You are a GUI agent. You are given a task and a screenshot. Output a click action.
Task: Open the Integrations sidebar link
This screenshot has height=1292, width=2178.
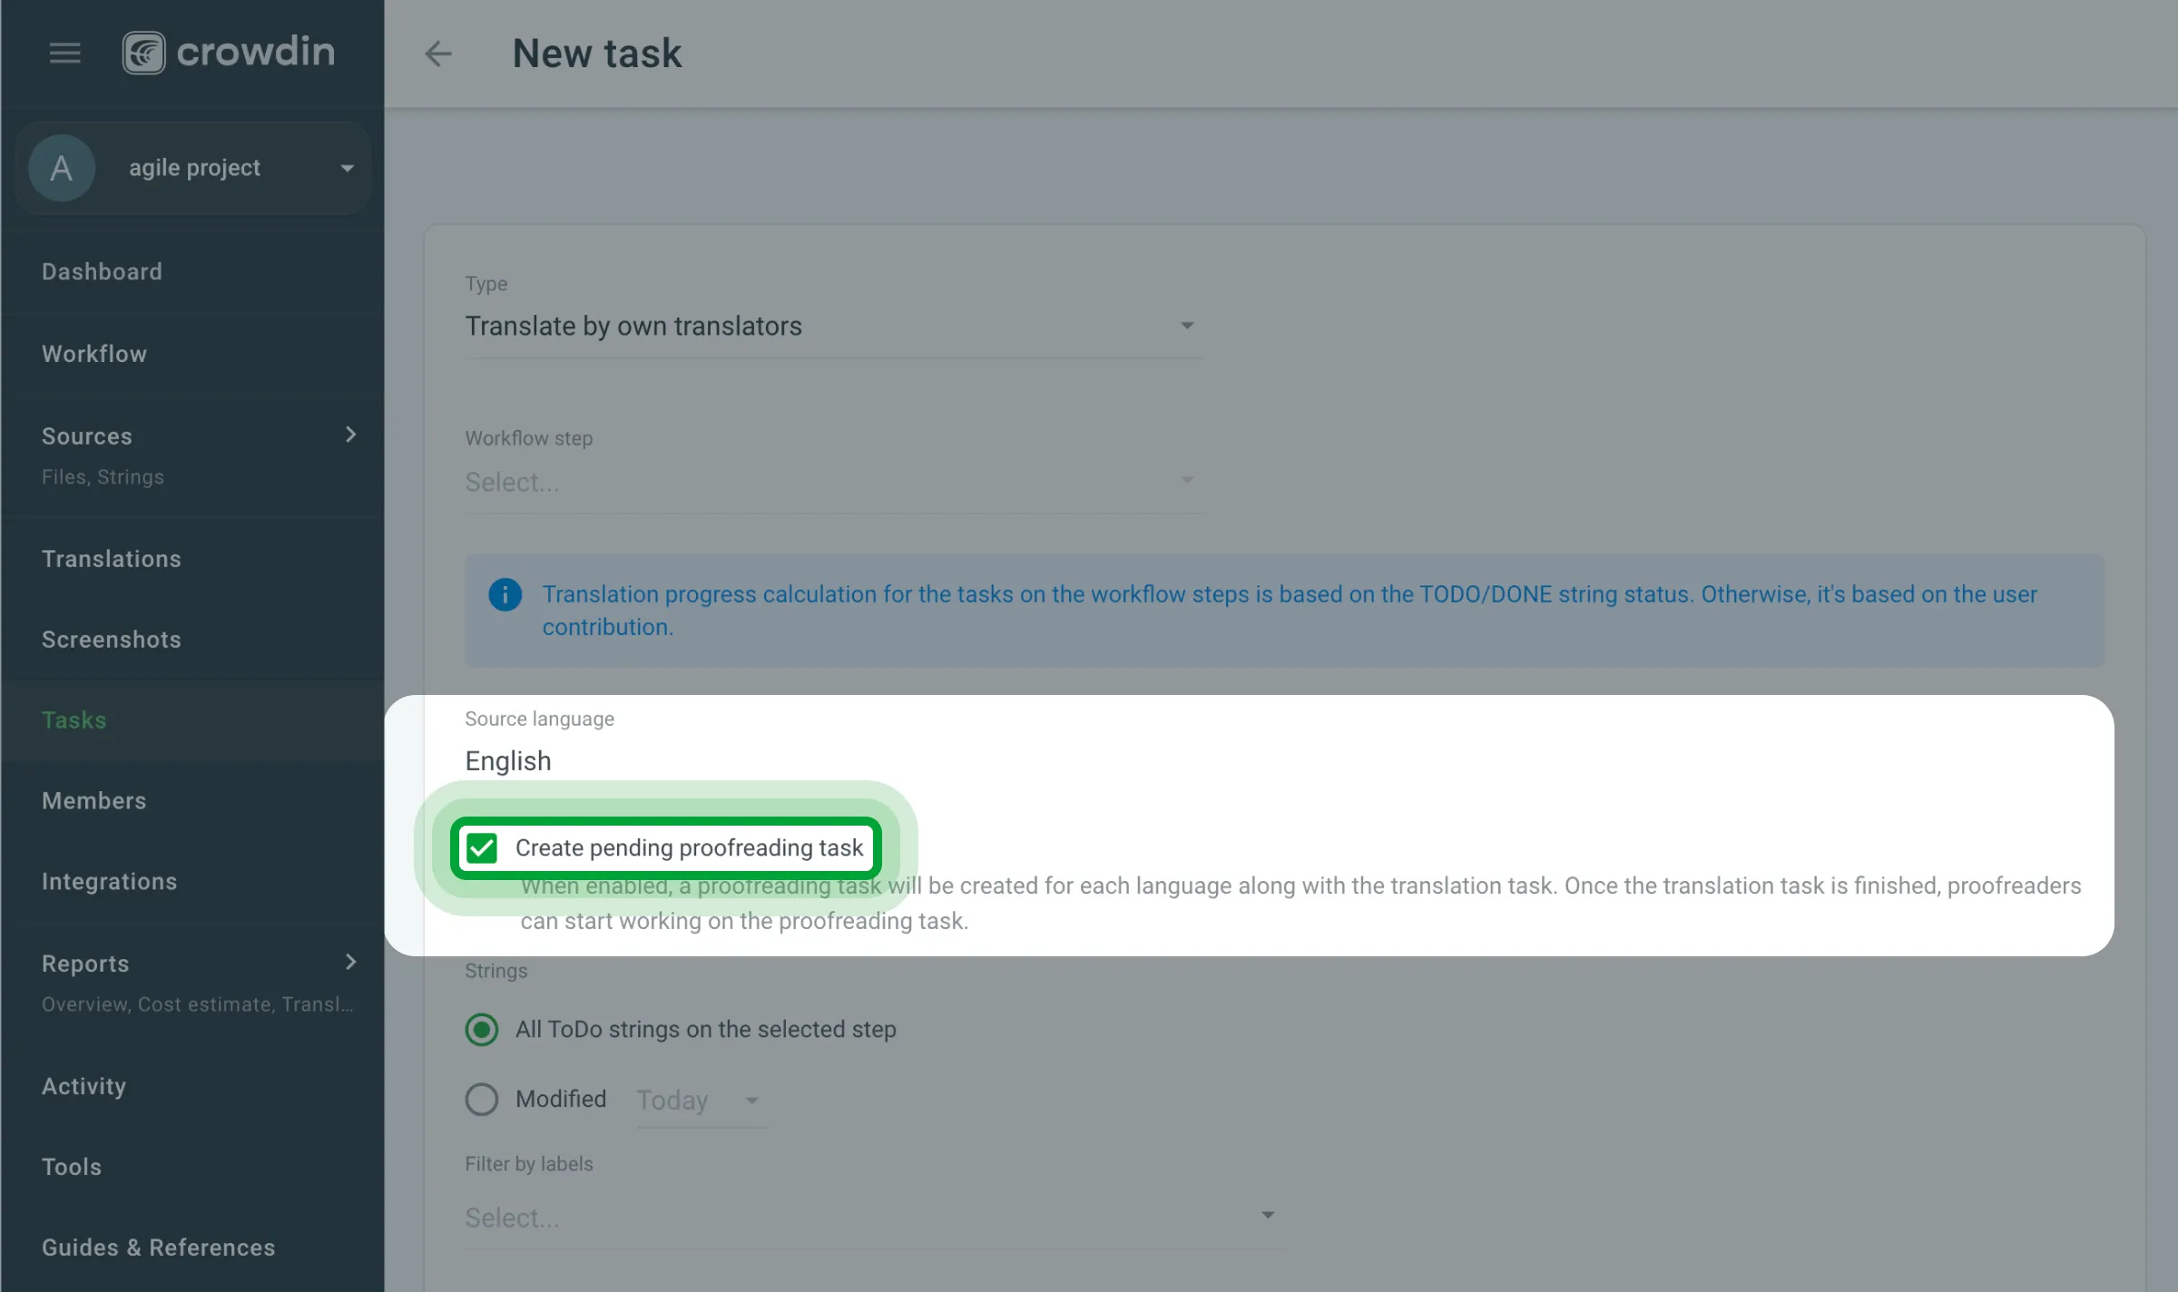[109, 881]
